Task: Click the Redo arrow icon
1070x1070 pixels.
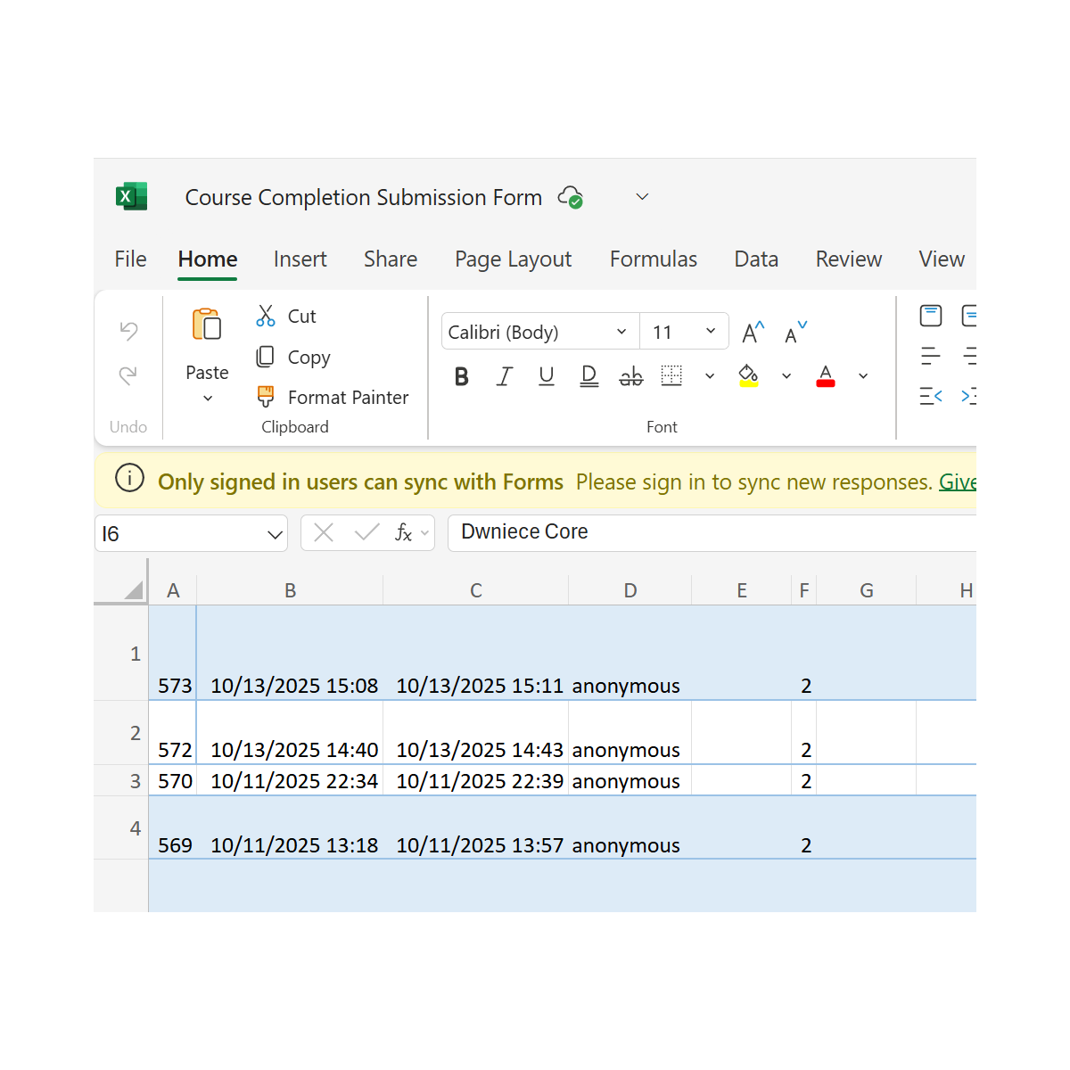Action: coord(128,375)
